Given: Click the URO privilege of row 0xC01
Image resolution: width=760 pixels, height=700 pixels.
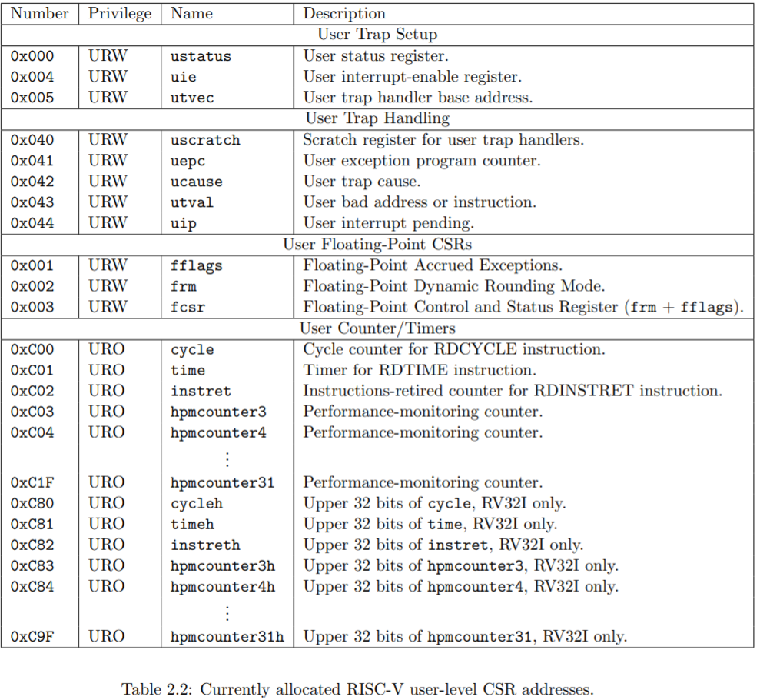Looking at the screenshot, I should pyautogui.click(x=107, y=371).
